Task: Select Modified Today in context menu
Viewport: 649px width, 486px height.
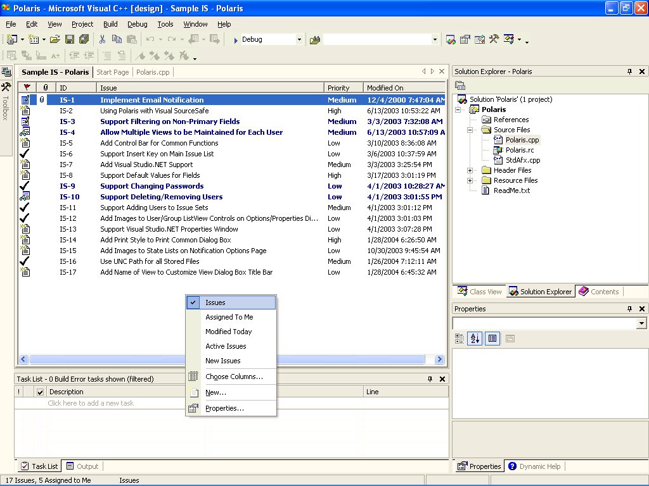Action: coord(231,332)
